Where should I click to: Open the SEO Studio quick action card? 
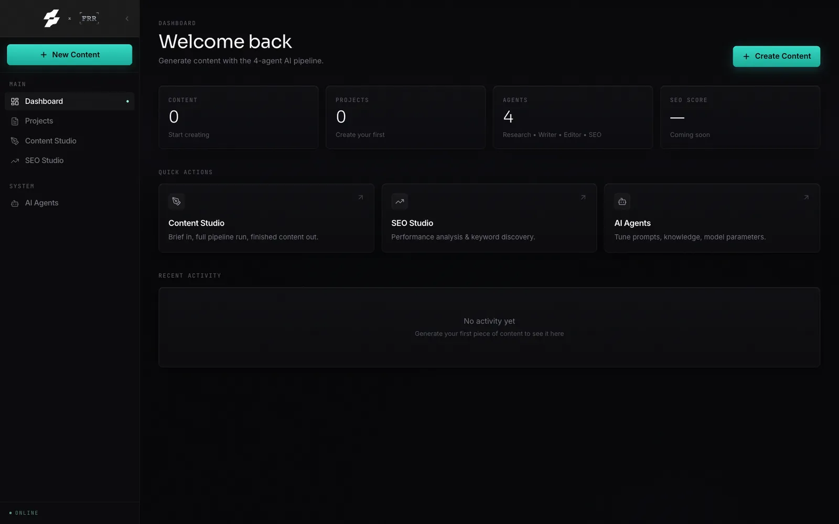tap(489, 218)
